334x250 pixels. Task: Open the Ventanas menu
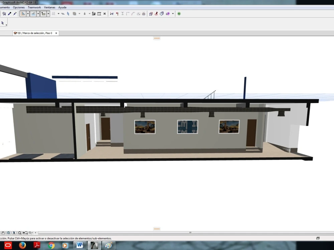pyautogui.click(x=49, y=7)
